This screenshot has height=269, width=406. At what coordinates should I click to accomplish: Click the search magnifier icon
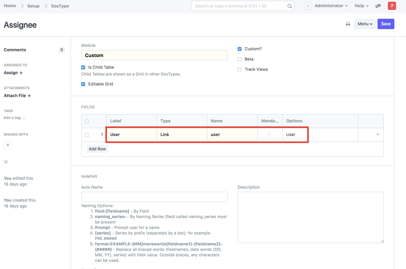[x=290, y=6]
